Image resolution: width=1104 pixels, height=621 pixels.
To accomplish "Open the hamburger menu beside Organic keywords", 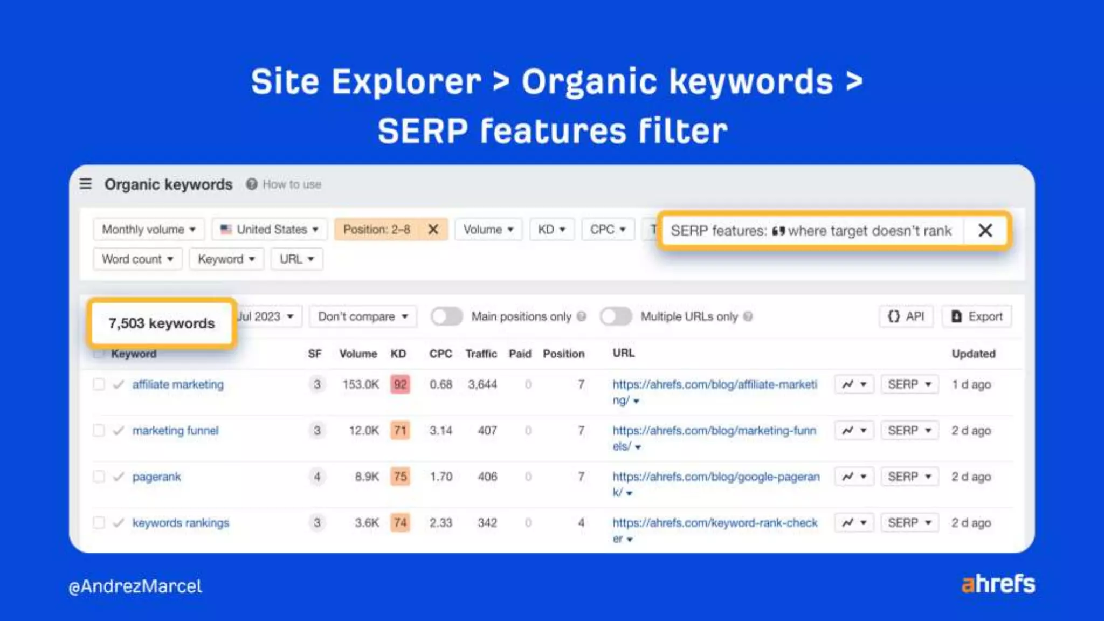I will pyautogui.click(x=86, y=184).
